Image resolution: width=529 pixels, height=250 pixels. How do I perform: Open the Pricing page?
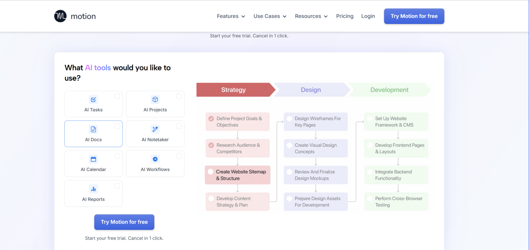coord(345,16)
